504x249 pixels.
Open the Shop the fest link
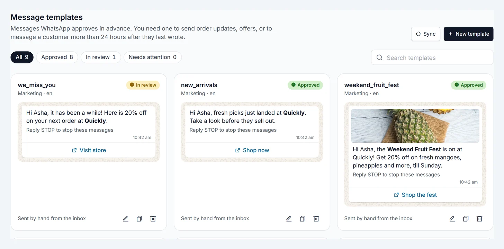(x=415, y=195)
